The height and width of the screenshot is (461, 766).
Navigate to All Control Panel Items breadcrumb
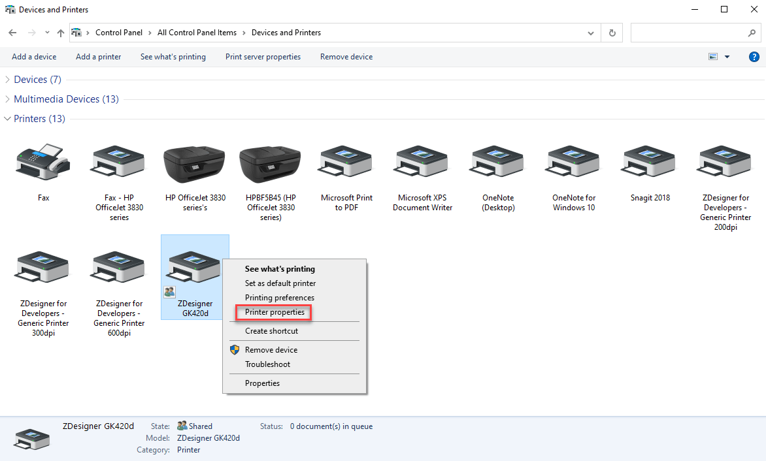tap(197, 33)
